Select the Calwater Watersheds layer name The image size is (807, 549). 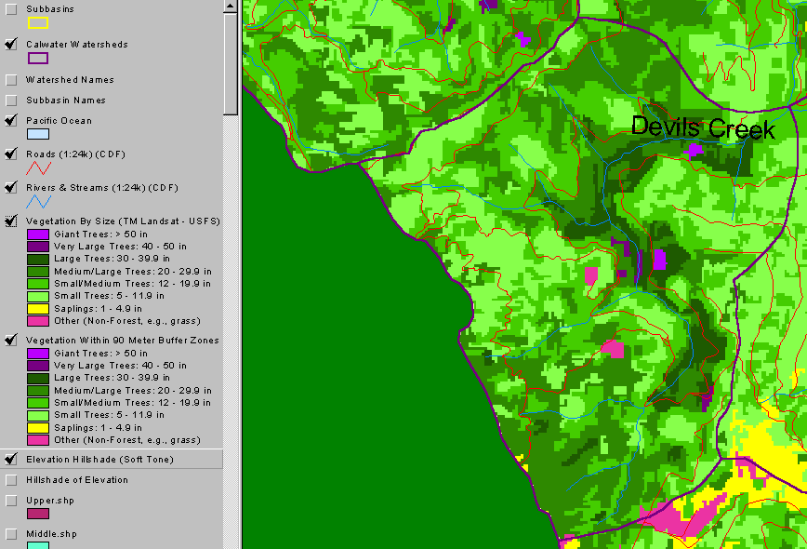[77, 45]
